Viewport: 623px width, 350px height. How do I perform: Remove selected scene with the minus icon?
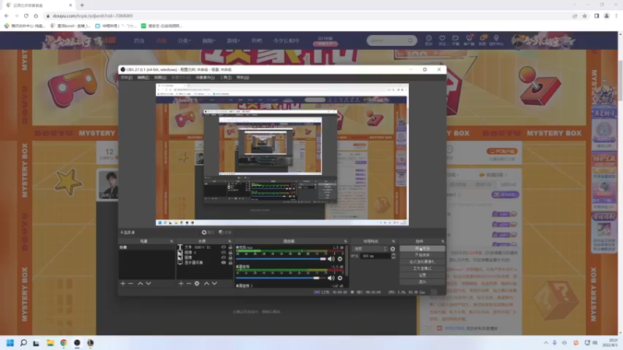pos(131,283)
